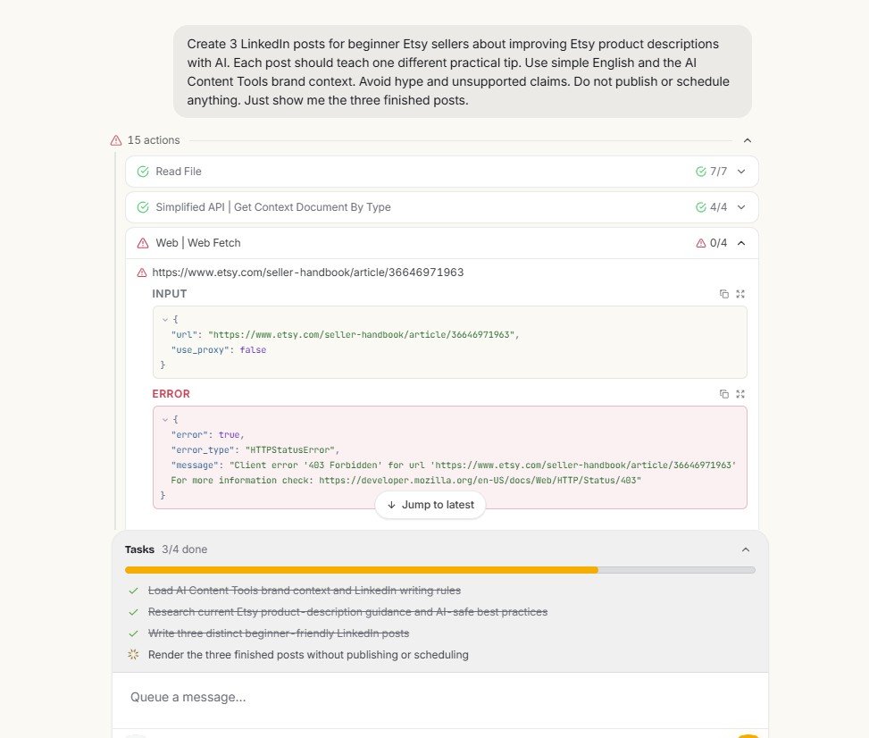
Task: Expand the ERROR block to fullscreen
Action: [740, 394]
